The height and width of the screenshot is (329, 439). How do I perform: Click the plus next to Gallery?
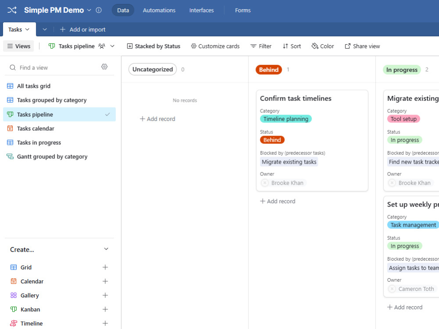point(105,295)
